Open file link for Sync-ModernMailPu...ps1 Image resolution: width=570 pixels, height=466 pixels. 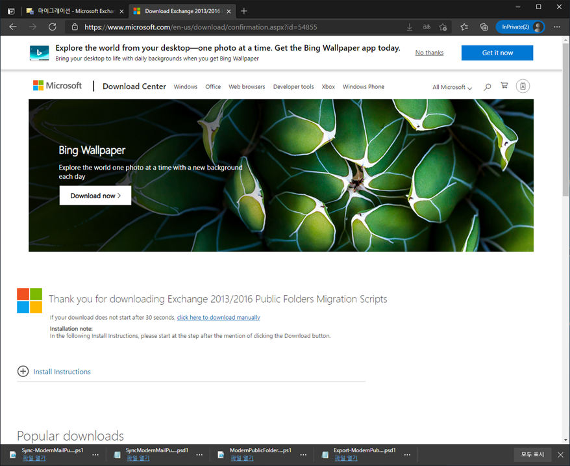34,458
